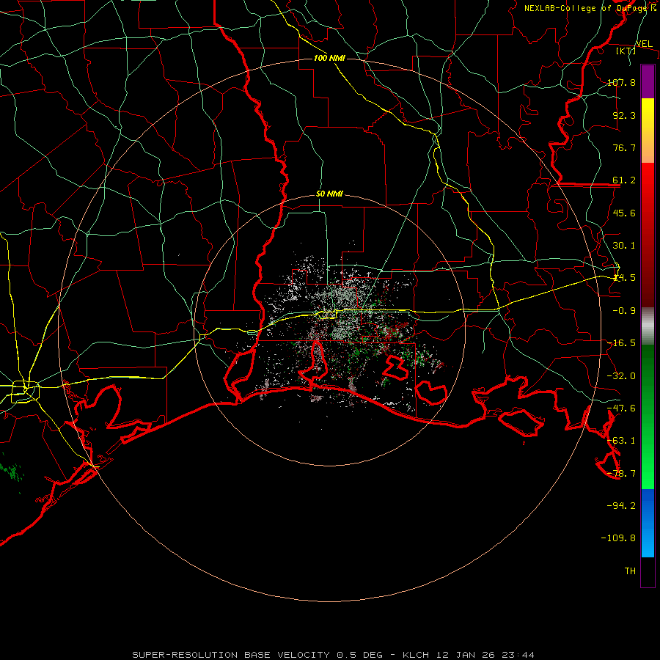Click the -109.8 value on velocity scale
The height and width of the screenshot is (660, 660).
tap(618, 538)
